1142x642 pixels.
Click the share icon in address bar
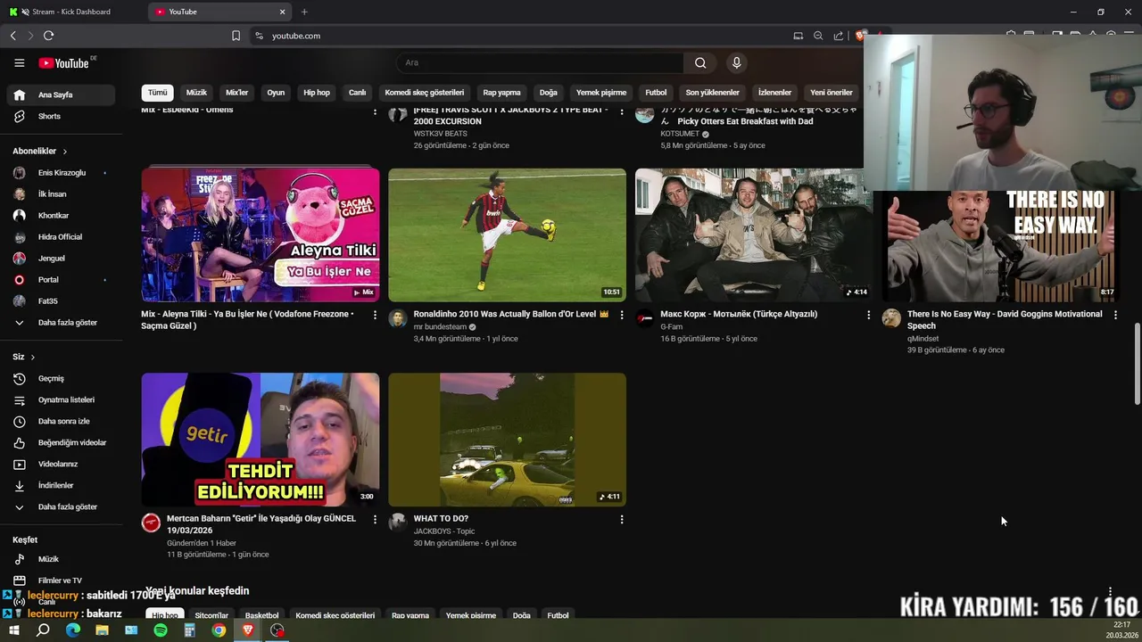tap(839, 36)
